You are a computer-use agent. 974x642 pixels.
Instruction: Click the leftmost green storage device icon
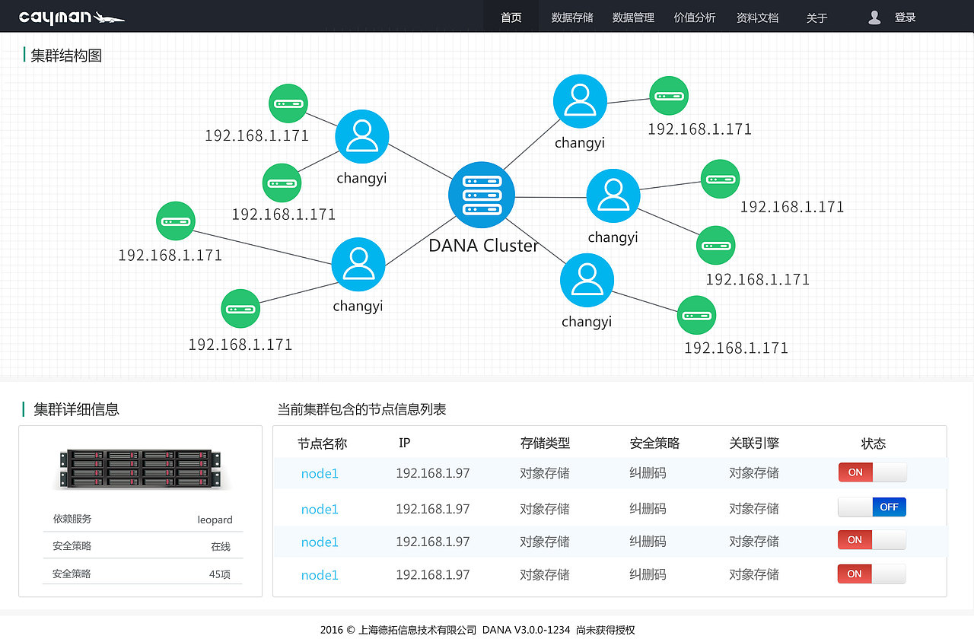[x=176, y=221]
